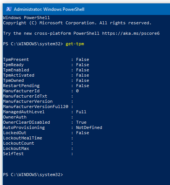Click the False value next to TpmReady

pyautogui.click(x=82, y=65)
